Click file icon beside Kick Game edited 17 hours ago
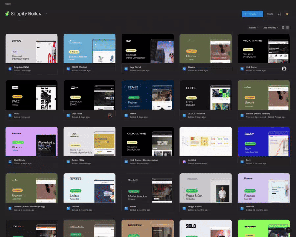Screen dimensions: 296x237 pos(242,69)
